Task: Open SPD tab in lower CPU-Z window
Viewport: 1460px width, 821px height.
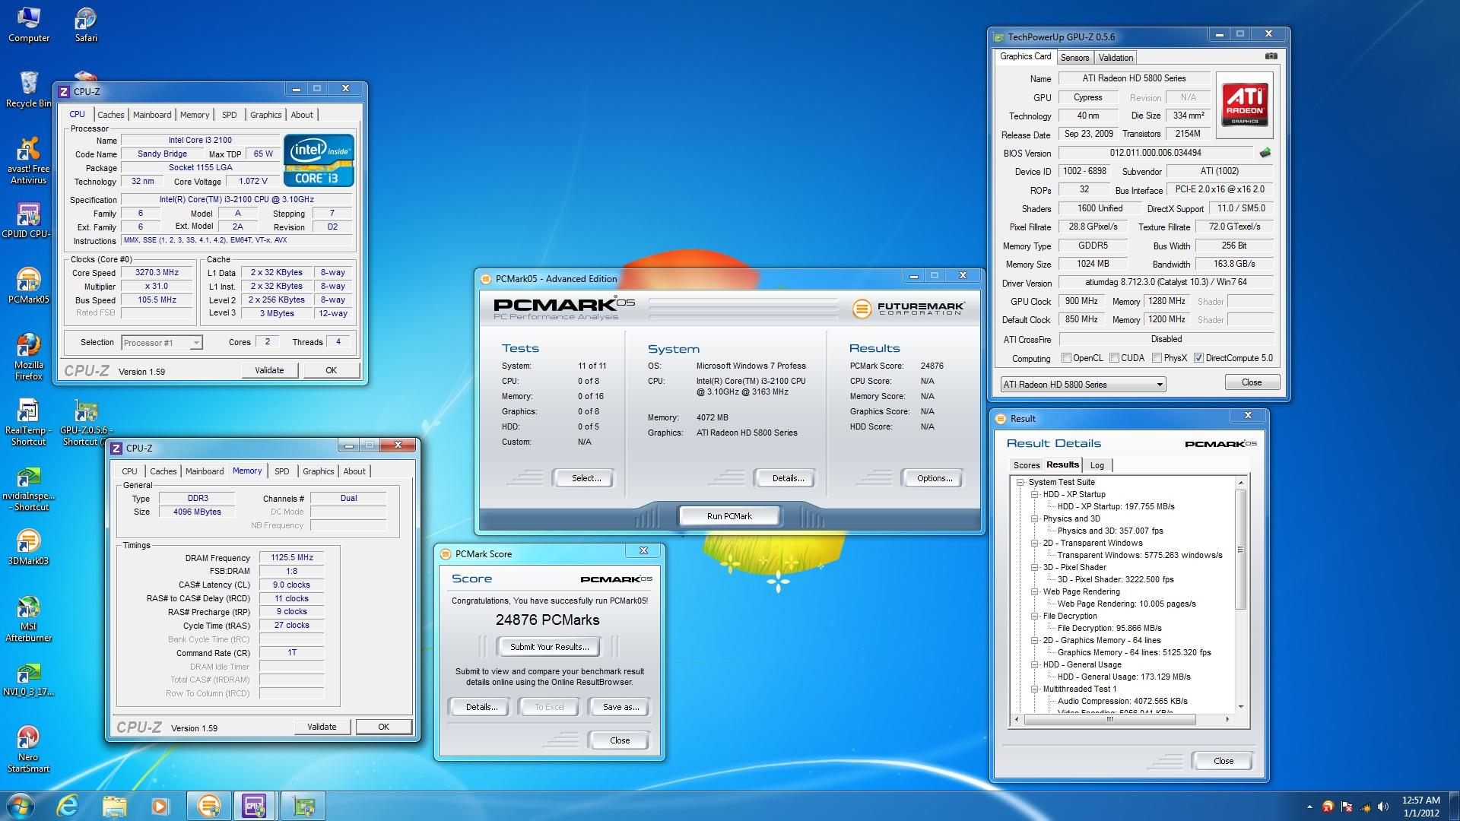Action: [x=281, y=471]
